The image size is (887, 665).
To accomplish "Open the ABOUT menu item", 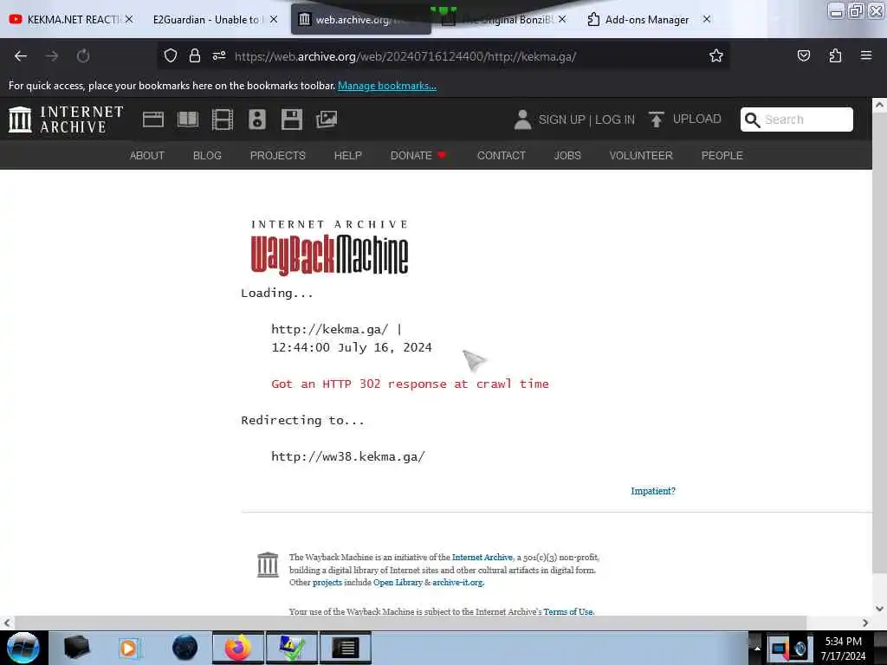I will 147,156.
